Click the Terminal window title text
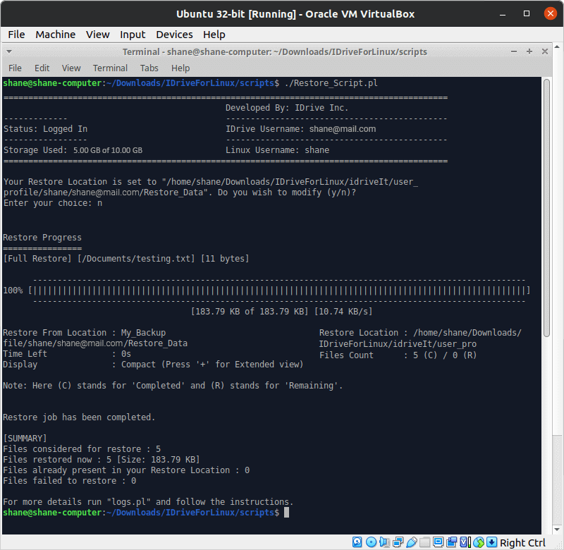 coord(275,51)
